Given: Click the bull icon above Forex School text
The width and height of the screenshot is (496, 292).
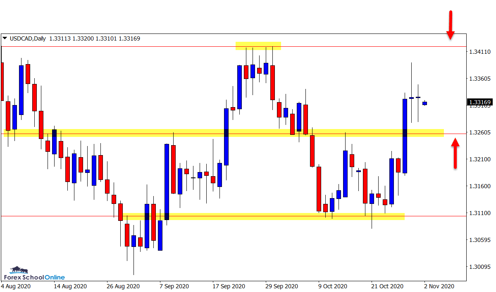Looking at the screenshot, I should pos(17,270).
